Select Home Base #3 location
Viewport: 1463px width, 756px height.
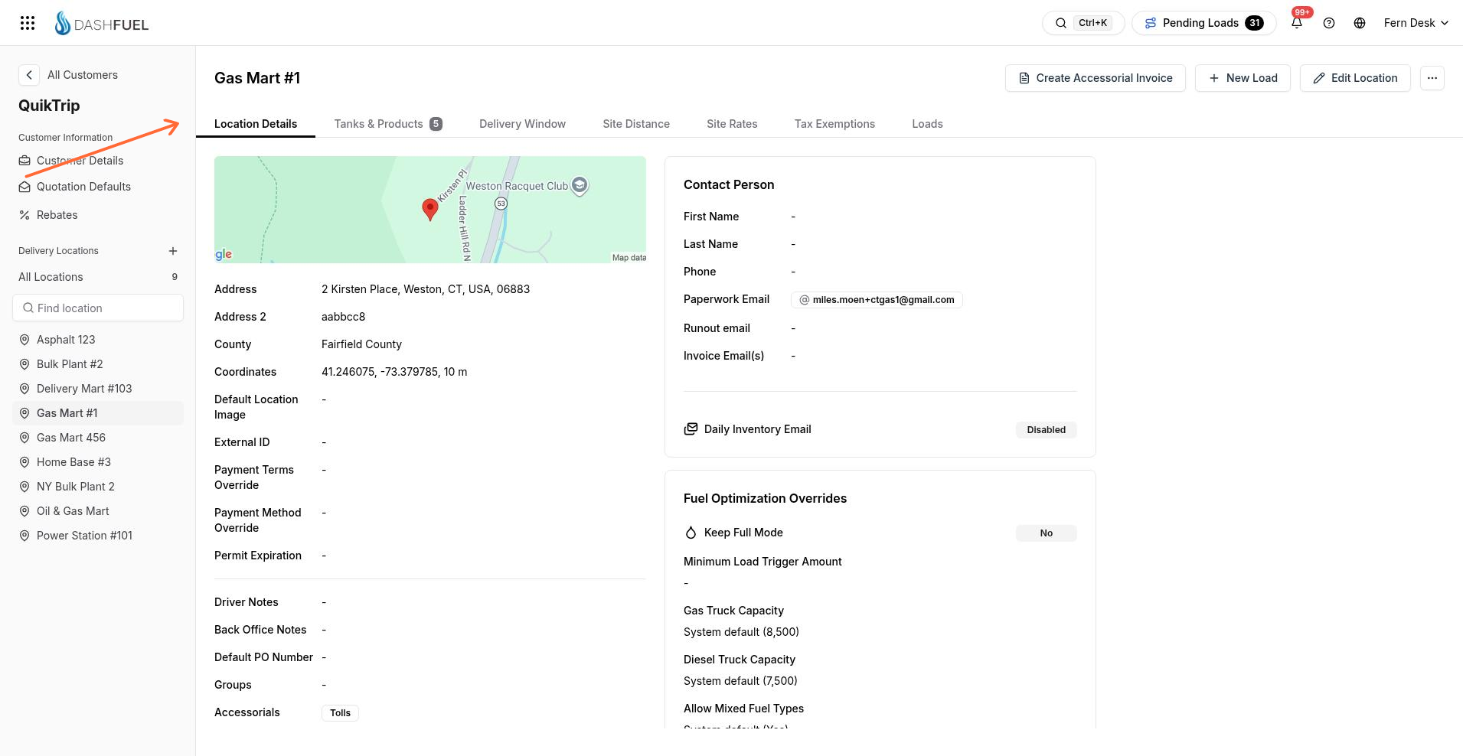pos(98,462)
